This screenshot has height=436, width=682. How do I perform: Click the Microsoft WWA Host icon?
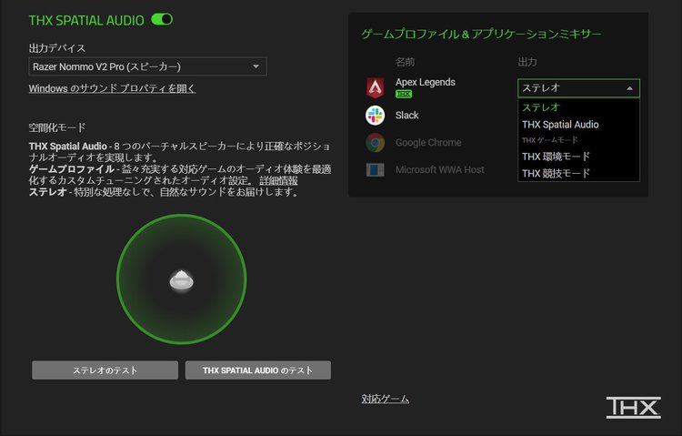tap(375, 169)
